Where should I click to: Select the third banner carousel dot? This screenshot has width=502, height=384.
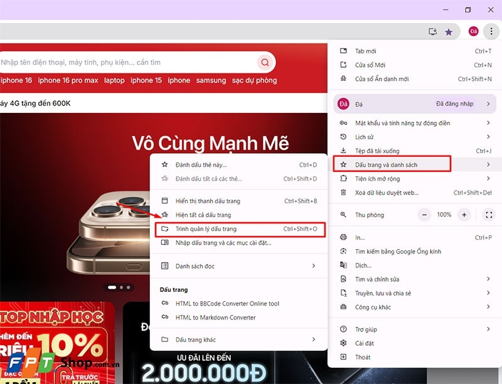(x=129, y=287)
